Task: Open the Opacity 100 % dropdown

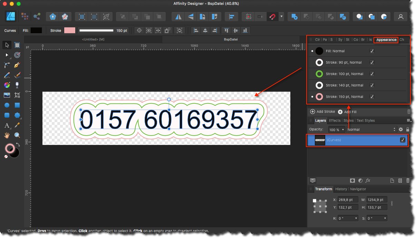Action: (336, 129)
